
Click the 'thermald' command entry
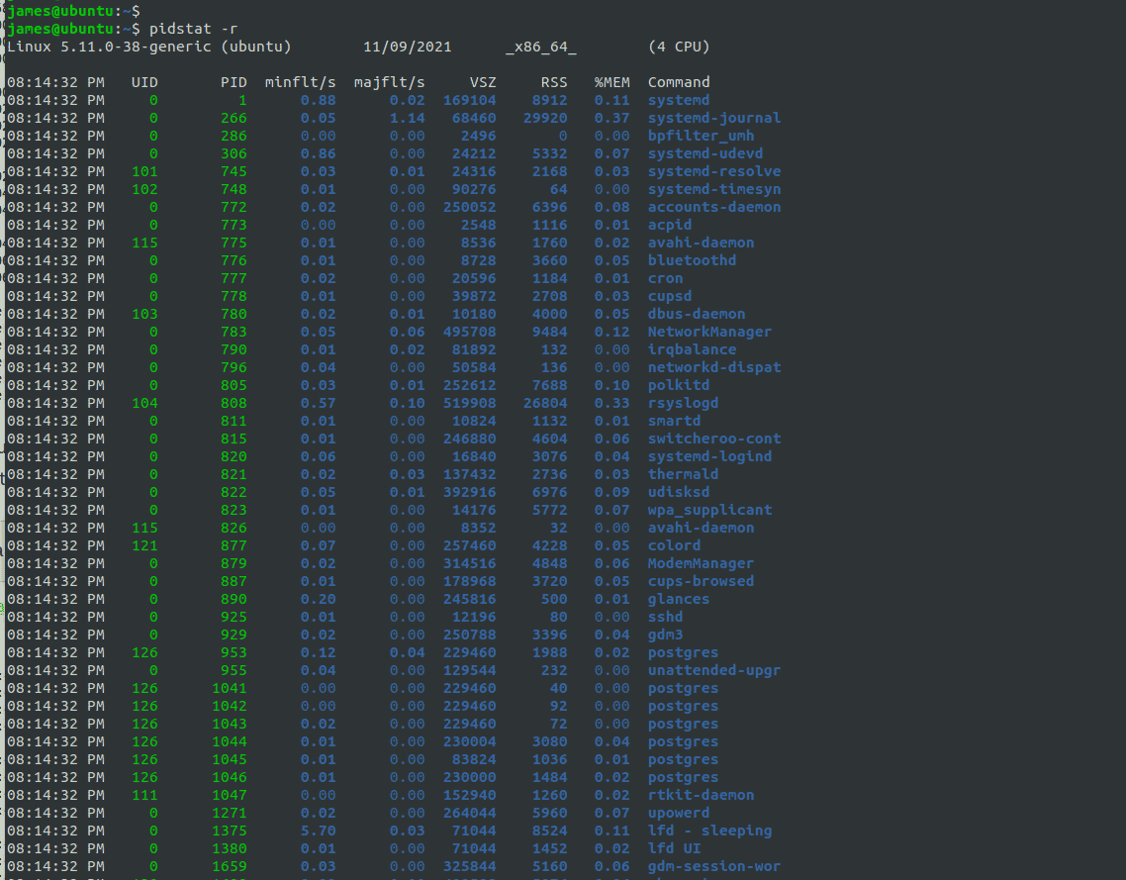683,474
